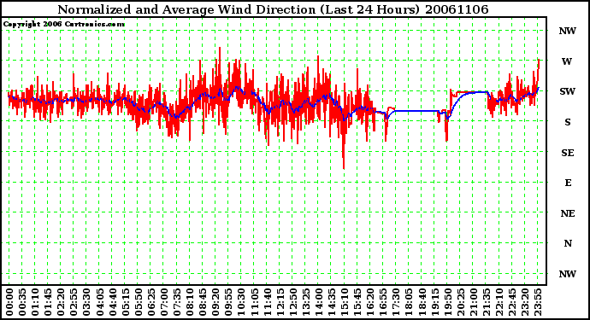590x320 pixels.
Task: Click the "11:40" time axis label
Action: pos(267,302)
